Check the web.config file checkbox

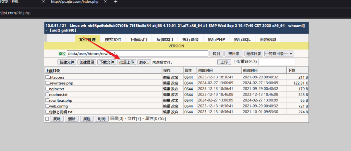point(48,106)
